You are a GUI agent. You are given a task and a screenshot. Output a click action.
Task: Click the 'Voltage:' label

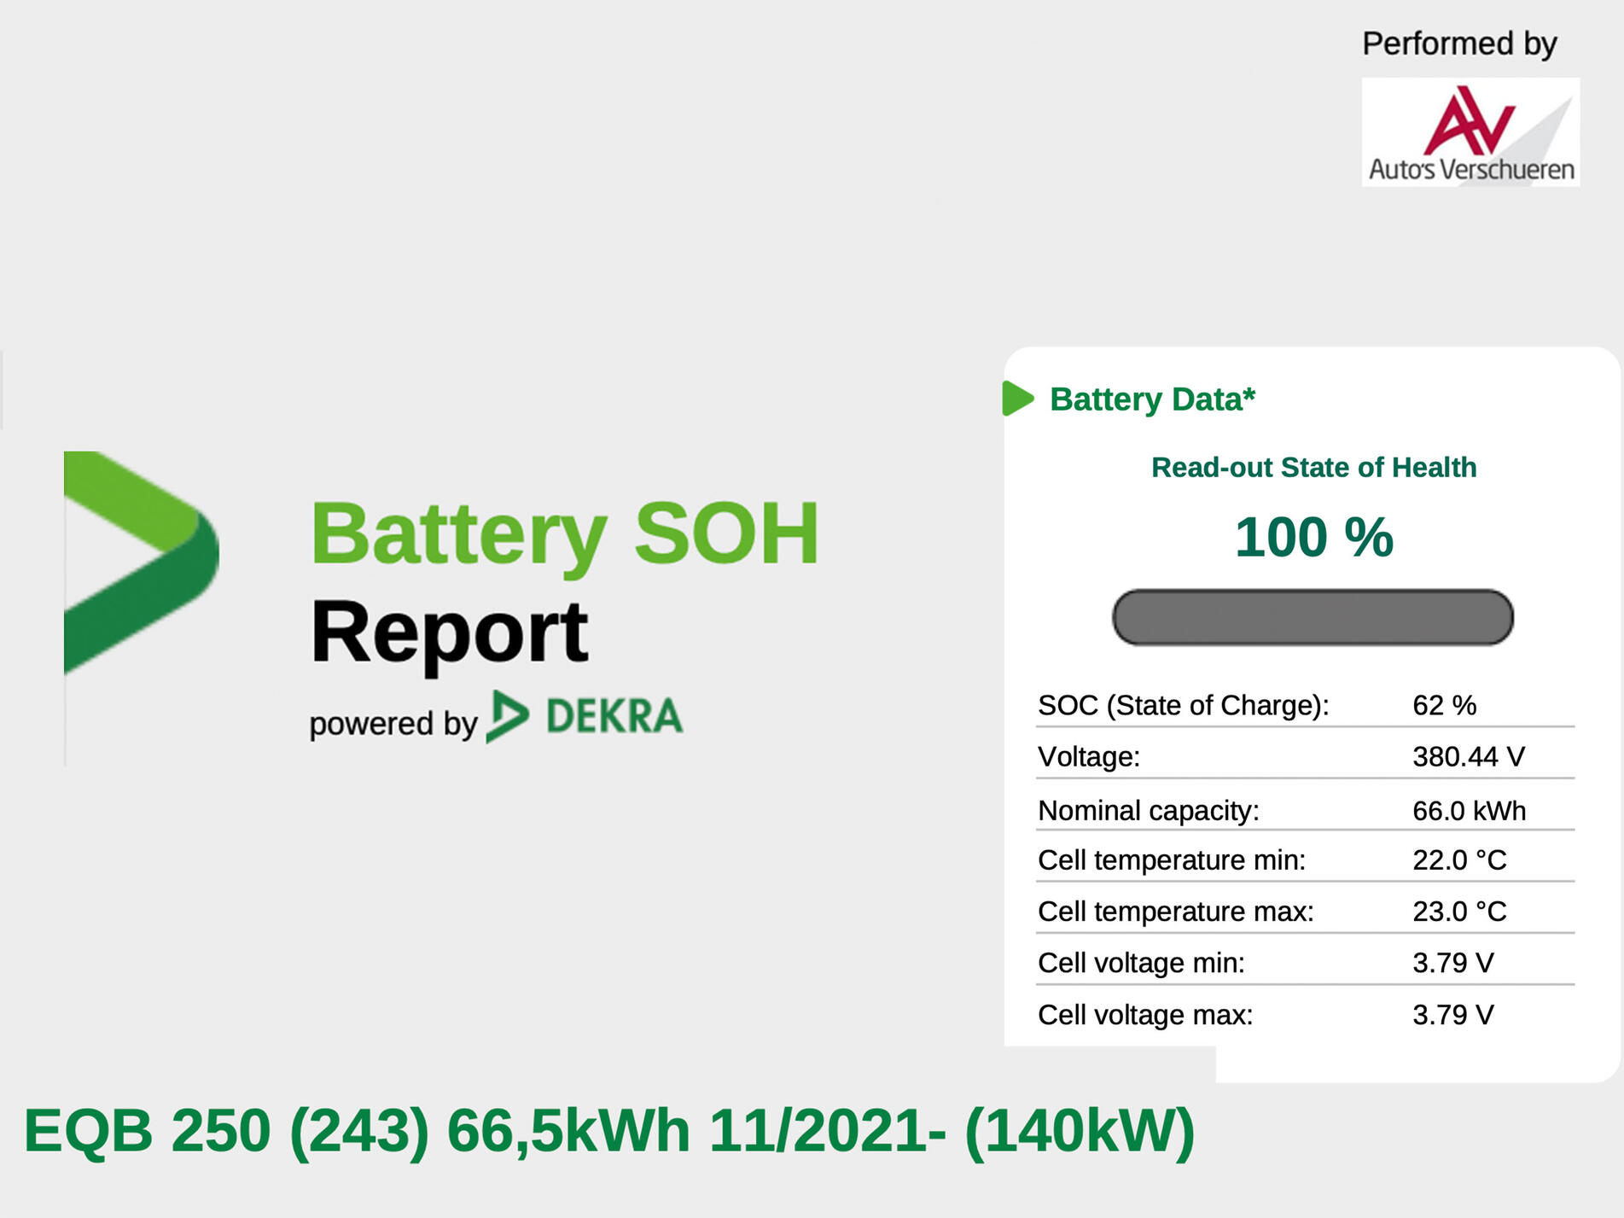tap(1089, 756)
